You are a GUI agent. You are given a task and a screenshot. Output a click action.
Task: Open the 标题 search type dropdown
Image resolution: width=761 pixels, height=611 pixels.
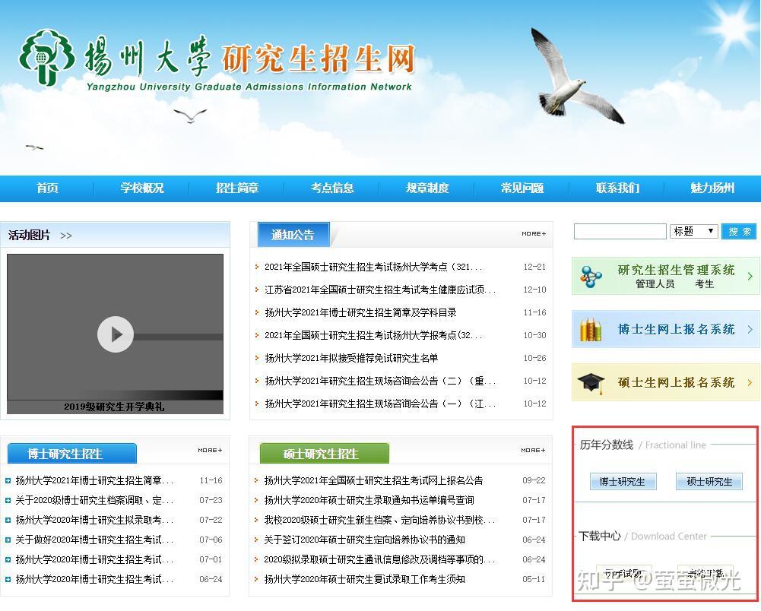694,231
